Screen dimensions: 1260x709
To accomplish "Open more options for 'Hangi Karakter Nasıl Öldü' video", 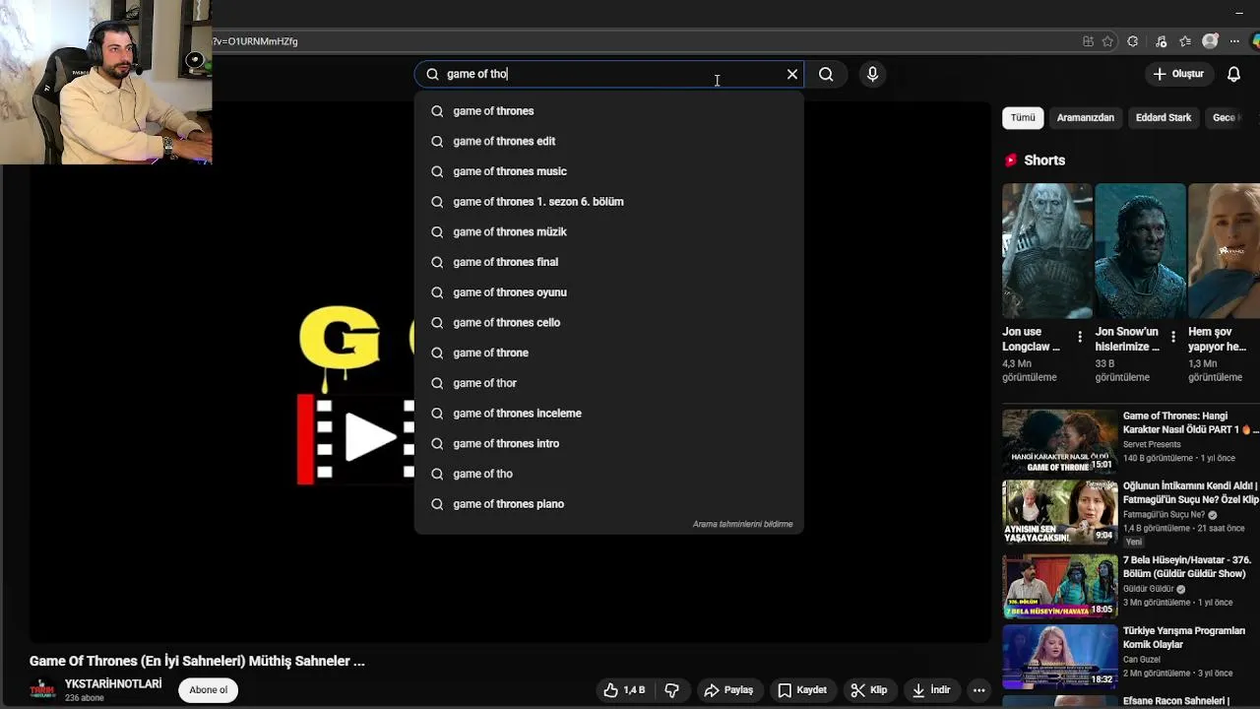I will 1257,430.
